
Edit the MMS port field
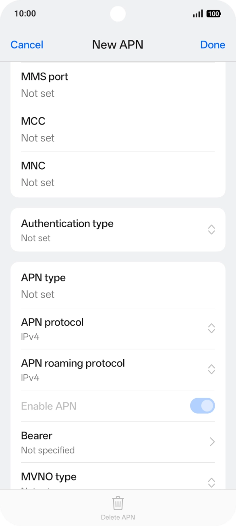[118, 85]
